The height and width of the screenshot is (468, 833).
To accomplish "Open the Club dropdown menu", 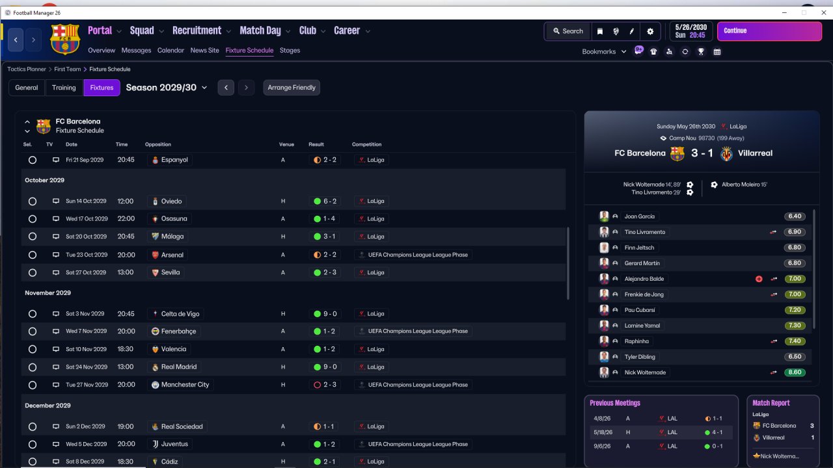I will 312,31.
